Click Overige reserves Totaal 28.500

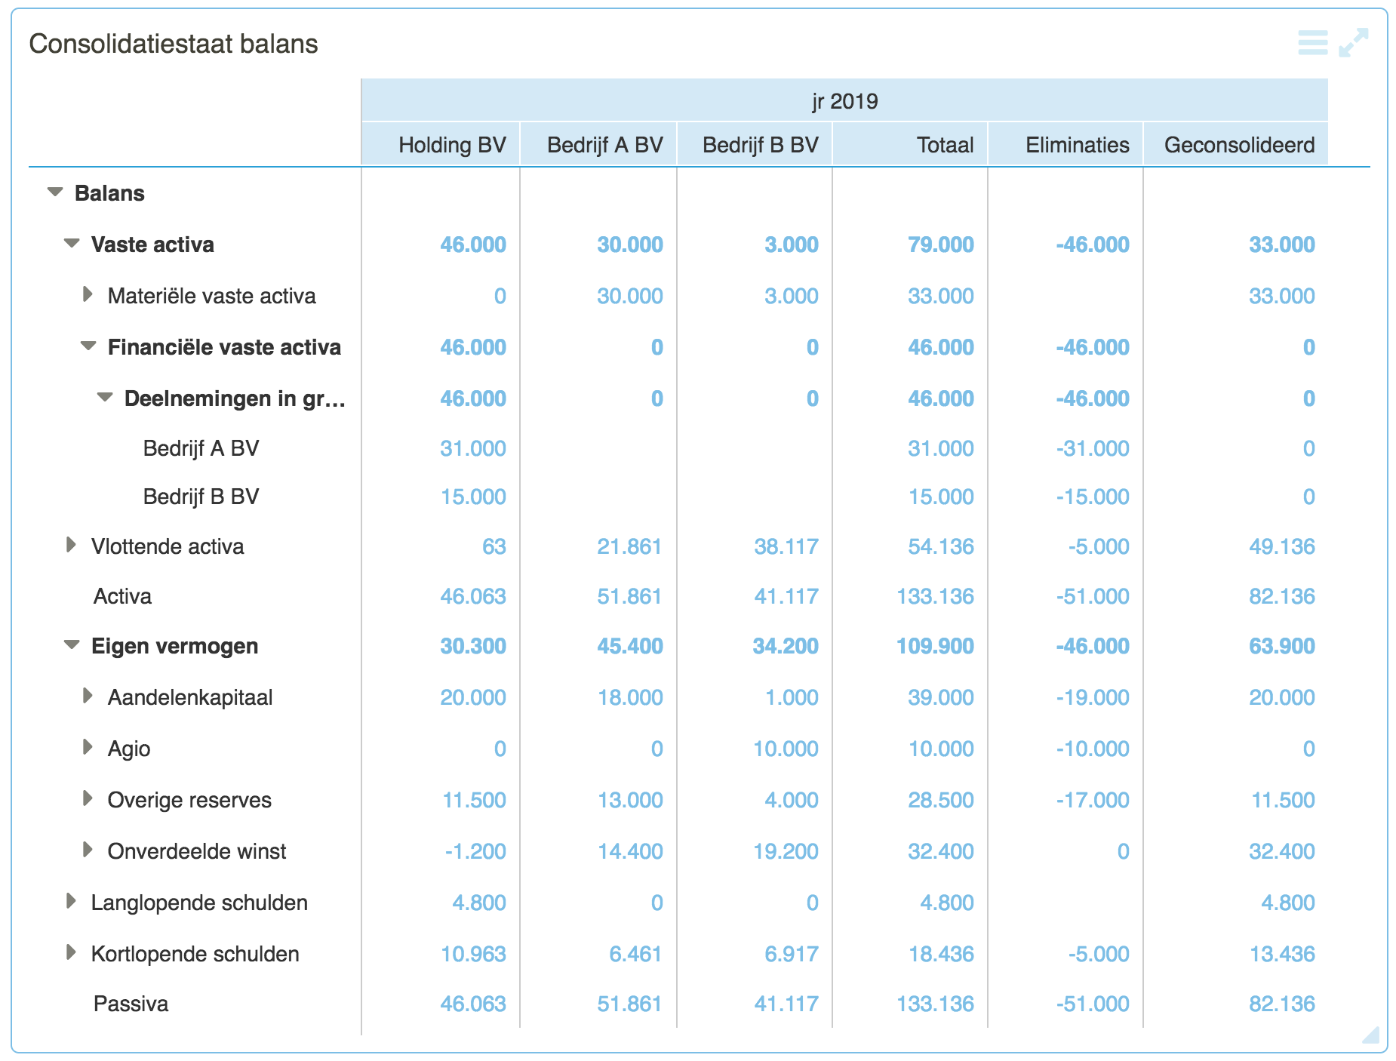(941, 800)
